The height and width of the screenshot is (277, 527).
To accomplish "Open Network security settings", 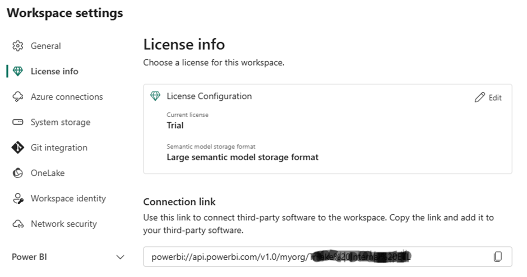I will pos(63,224).
